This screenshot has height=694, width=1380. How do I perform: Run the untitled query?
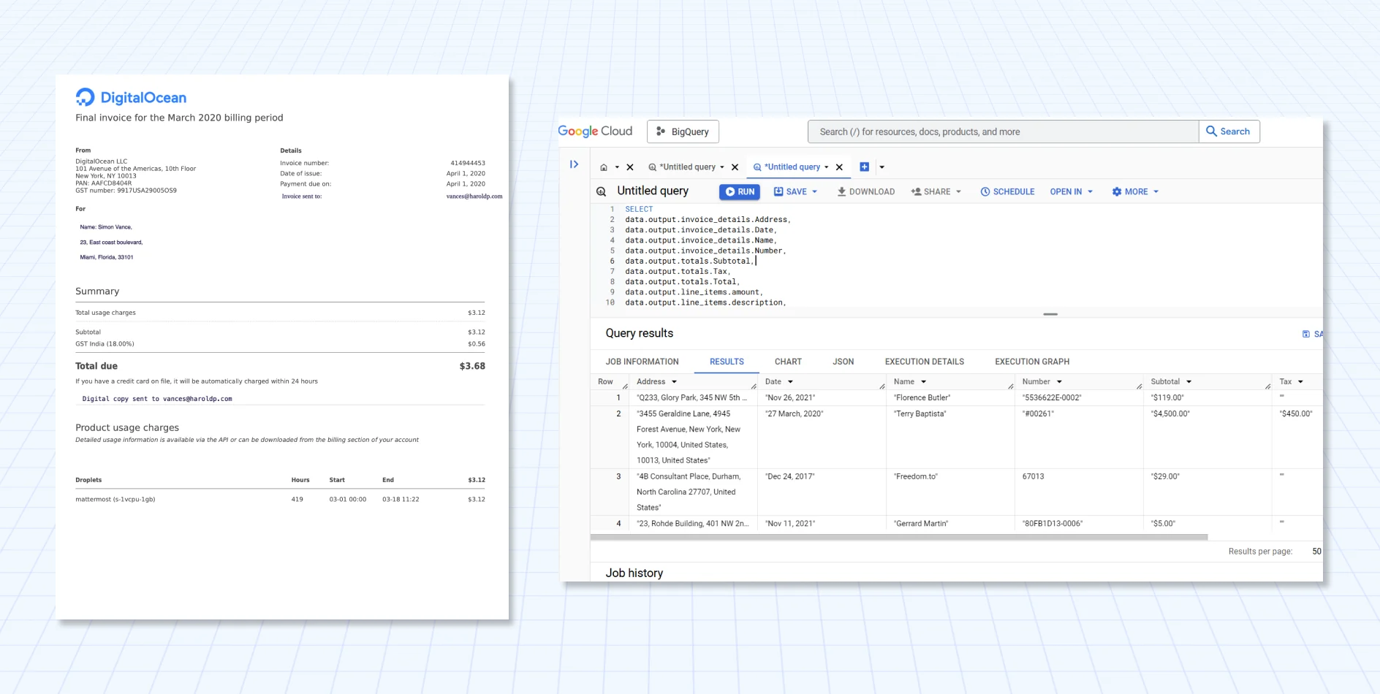739,191
